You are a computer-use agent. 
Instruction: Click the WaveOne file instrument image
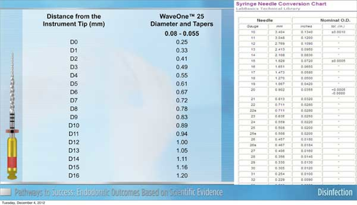pos(12,116)
